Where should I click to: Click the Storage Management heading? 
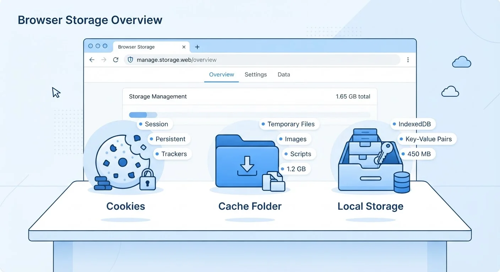158,96
